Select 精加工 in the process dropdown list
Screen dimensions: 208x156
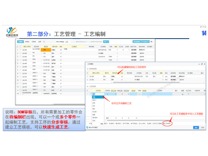point(98,100)
